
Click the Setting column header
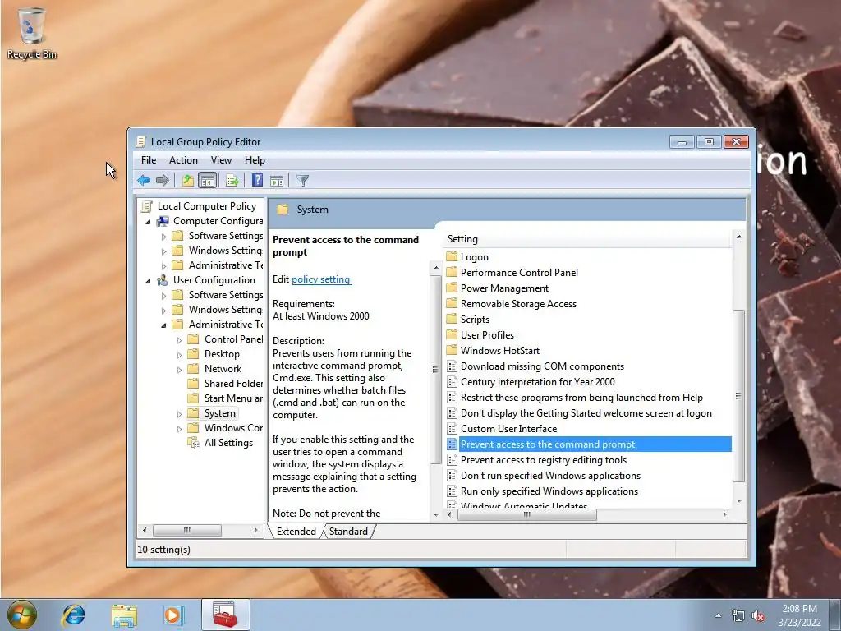tap(588, 239)
